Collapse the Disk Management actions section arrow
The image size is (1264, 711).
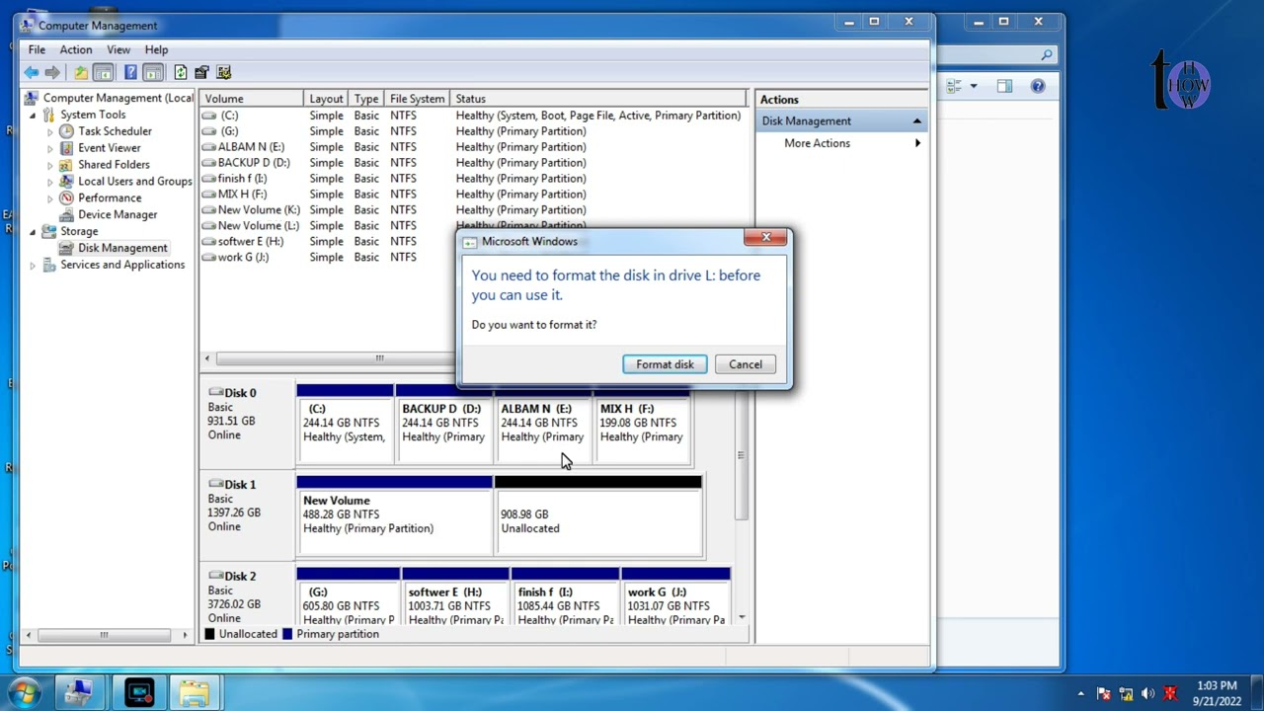click(x=916, y=120)
